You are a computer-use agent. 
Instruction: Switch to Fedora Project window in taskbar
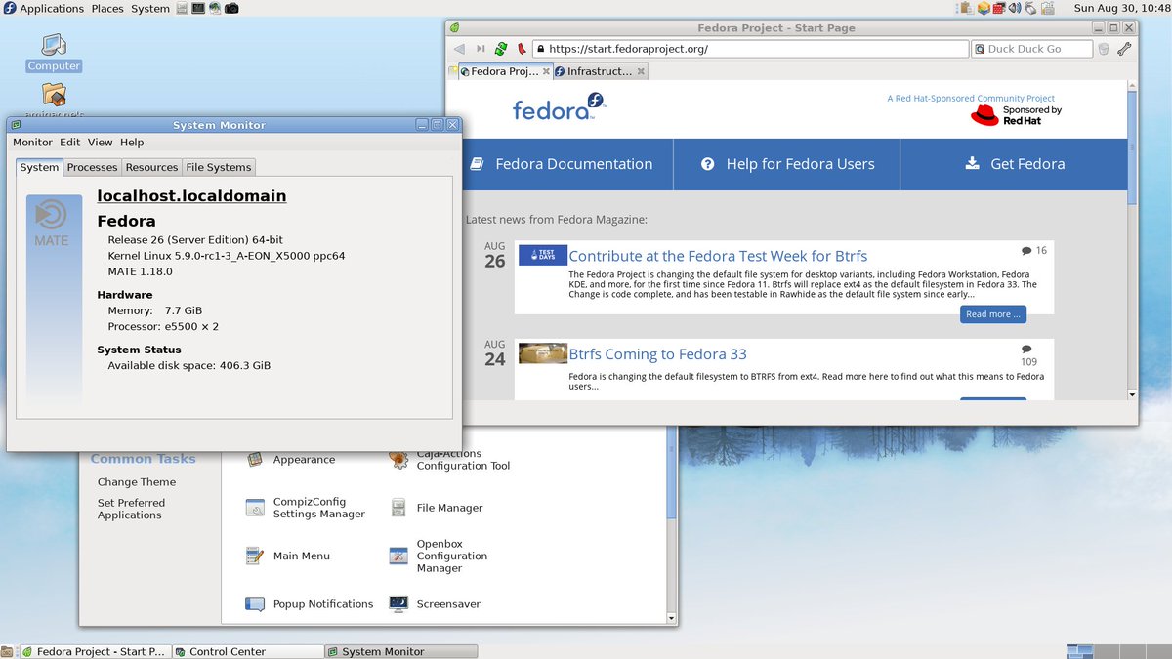click(96, 651)
